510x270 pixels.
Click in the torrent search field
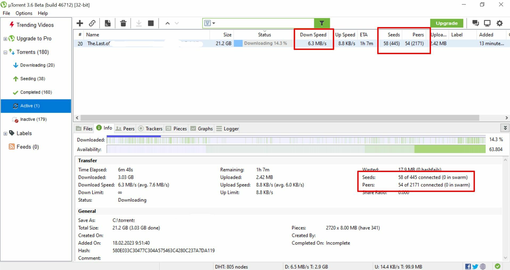tap(265, 23)
